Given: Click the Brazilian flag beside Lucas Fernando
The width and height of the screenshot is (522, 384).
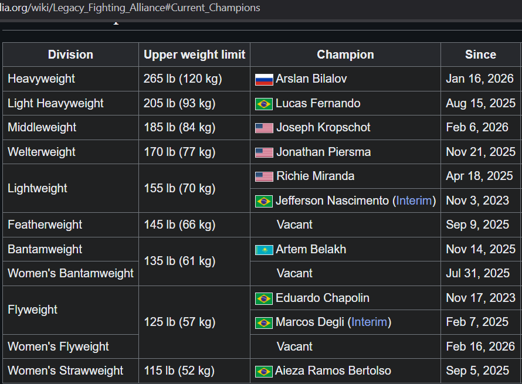Looking at the screenshot, I should tap(264, 104).
